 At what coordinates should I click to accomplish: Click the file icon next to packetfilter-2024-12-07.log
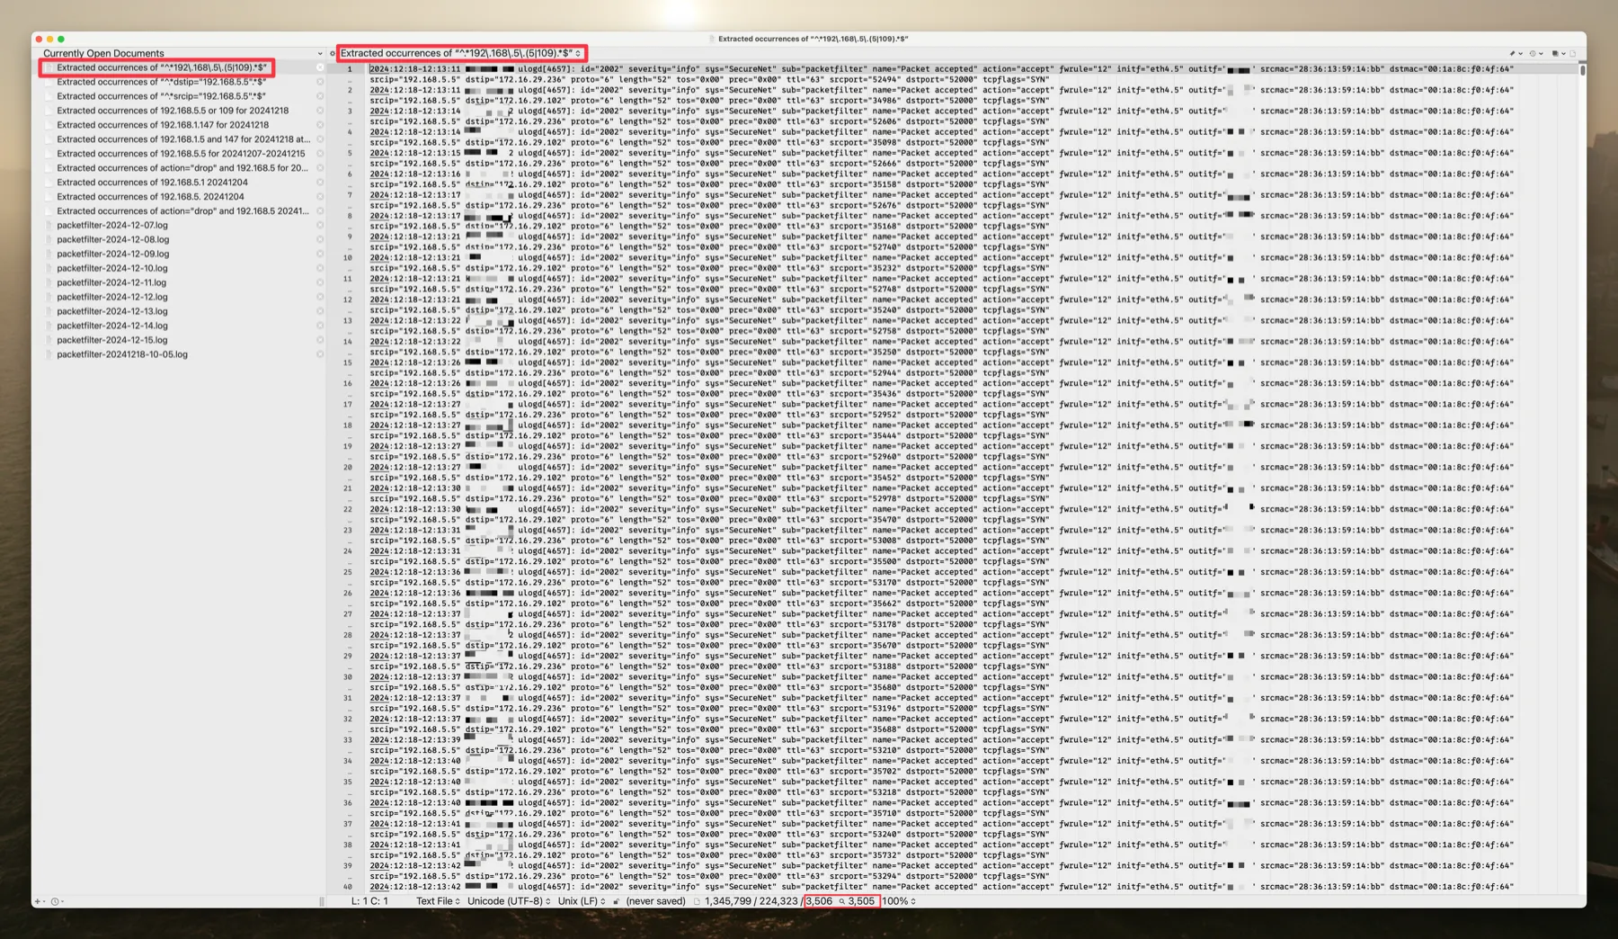click(x=48, y=225)
